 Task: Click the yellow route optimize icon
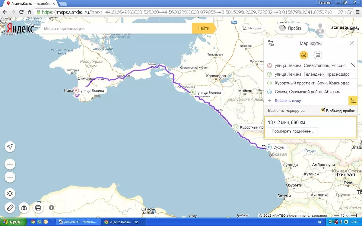[353, 101]
